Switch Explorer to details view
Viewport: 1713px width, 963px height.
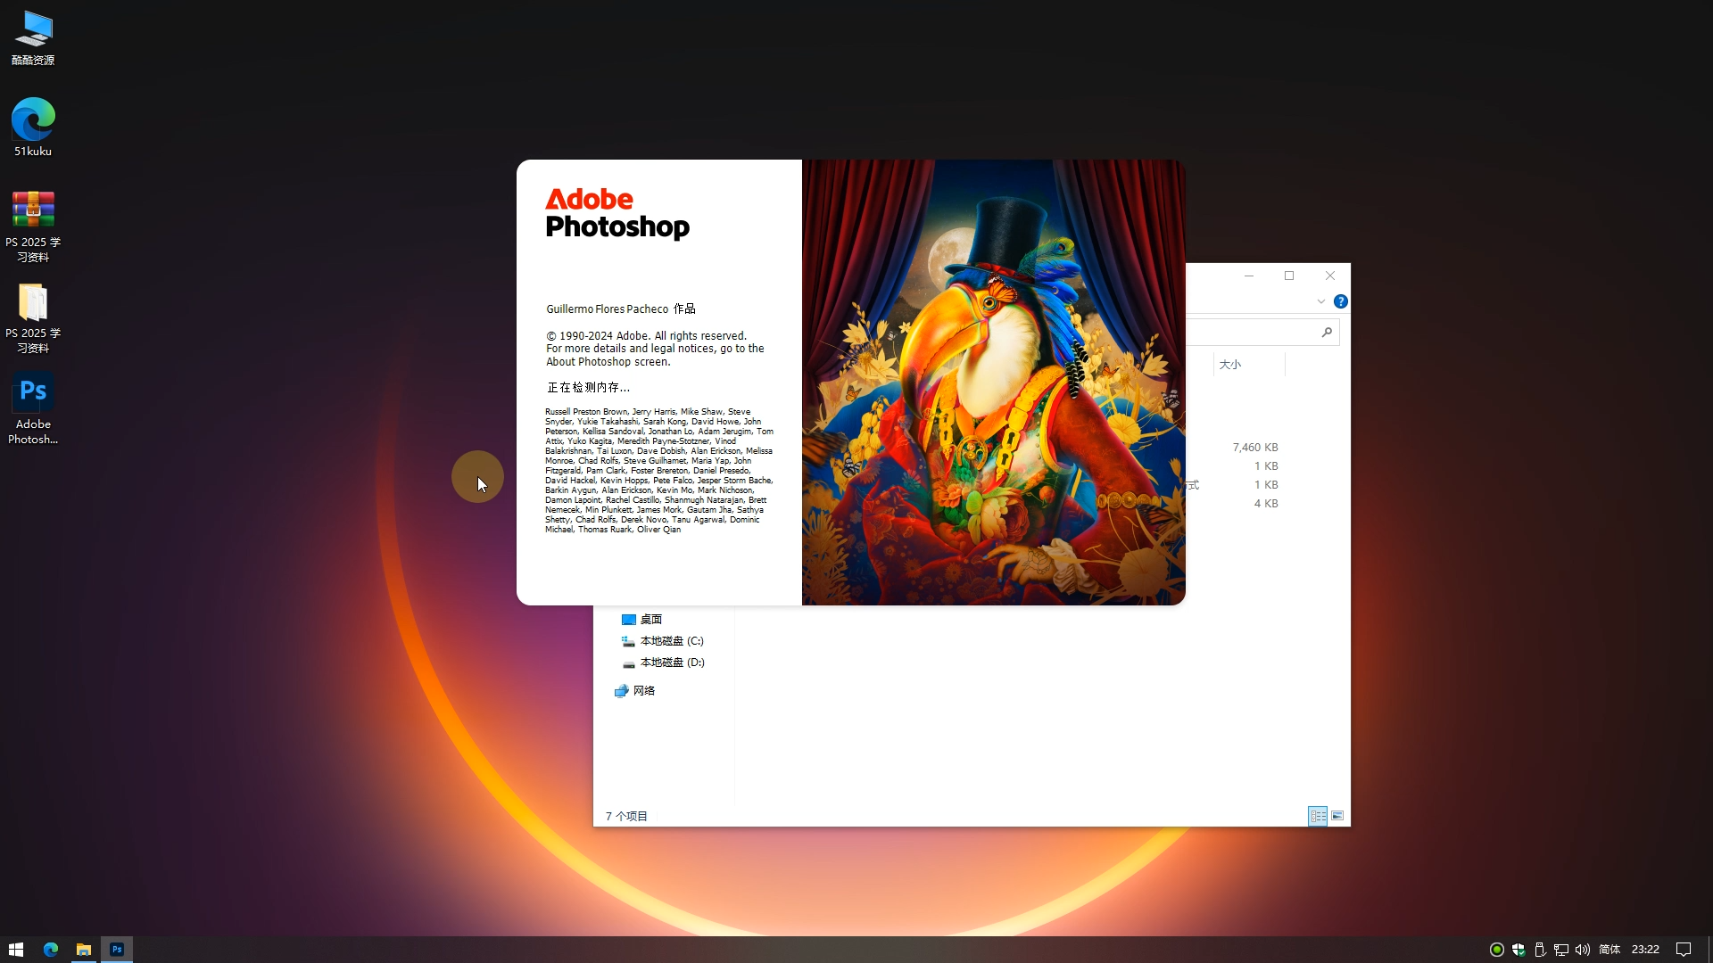tap(1318, 816)
